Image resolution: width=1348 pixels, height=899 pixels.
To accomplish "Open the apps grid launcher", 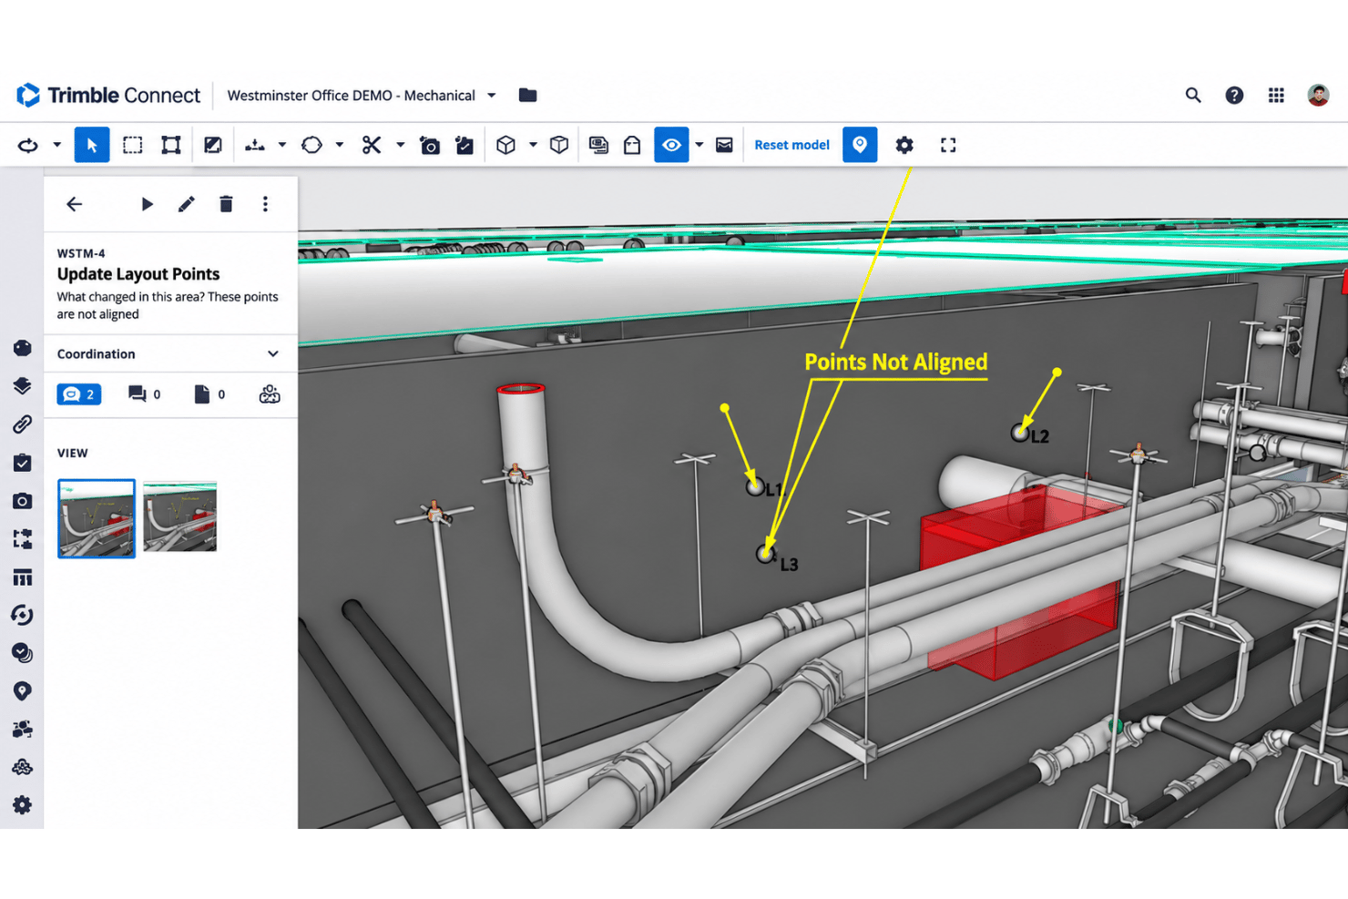I will (1276, 95).
